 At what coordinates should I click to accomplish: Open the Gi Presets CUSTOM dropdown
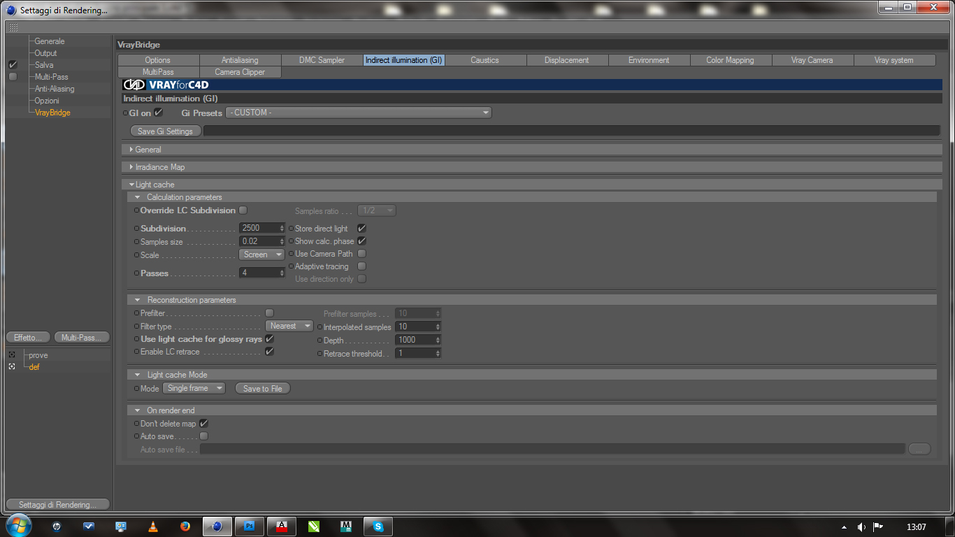(x=359, y=113)
